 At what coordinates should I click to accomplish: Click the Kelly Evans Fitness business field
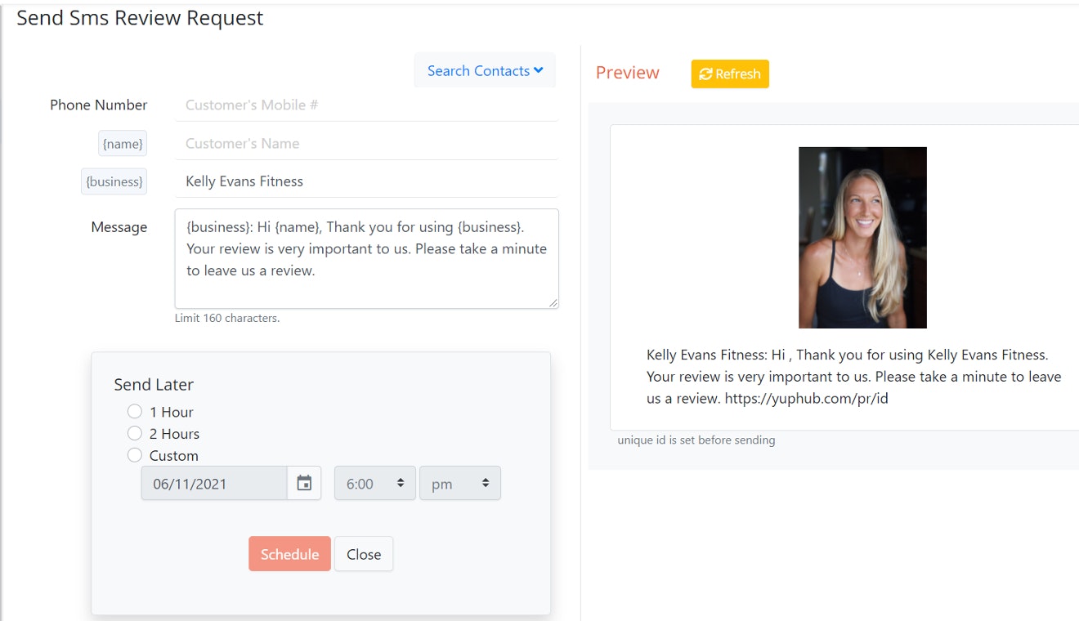tap(366, 181)
